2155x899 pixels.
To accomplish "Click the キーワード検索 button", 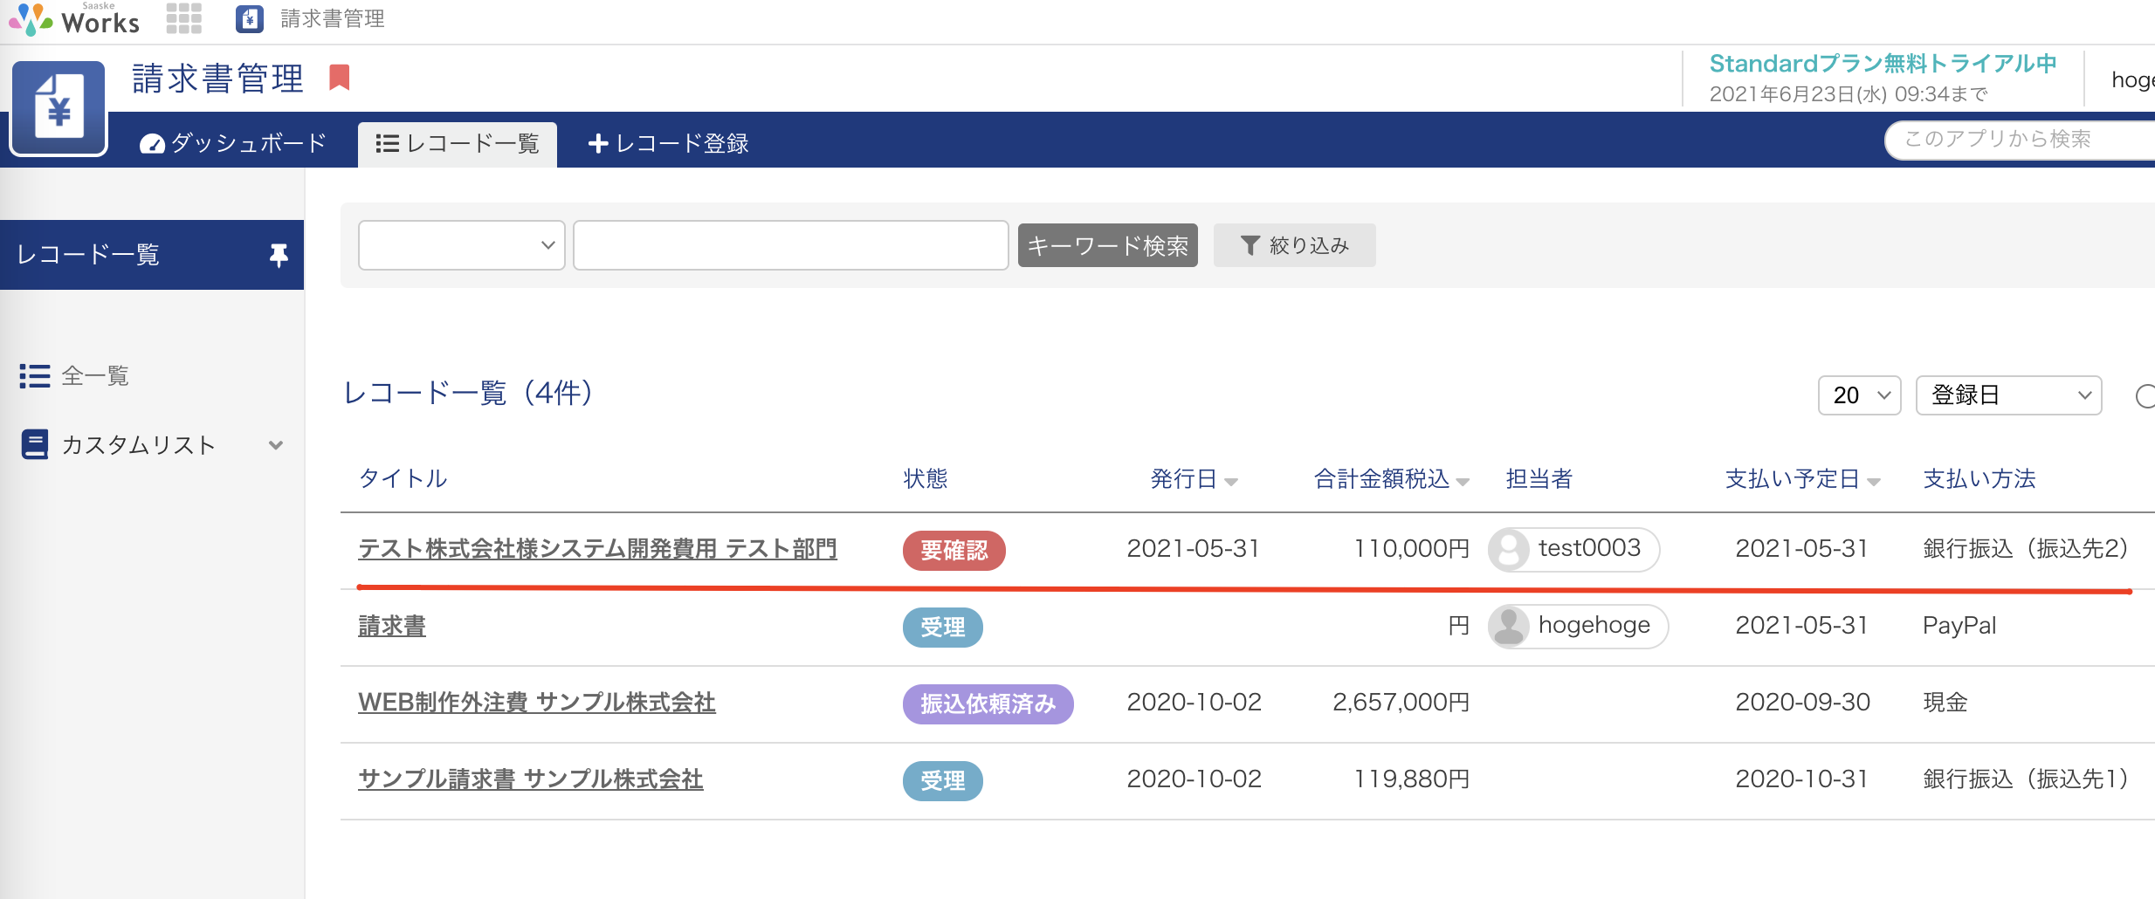I will pos(1107,245).
